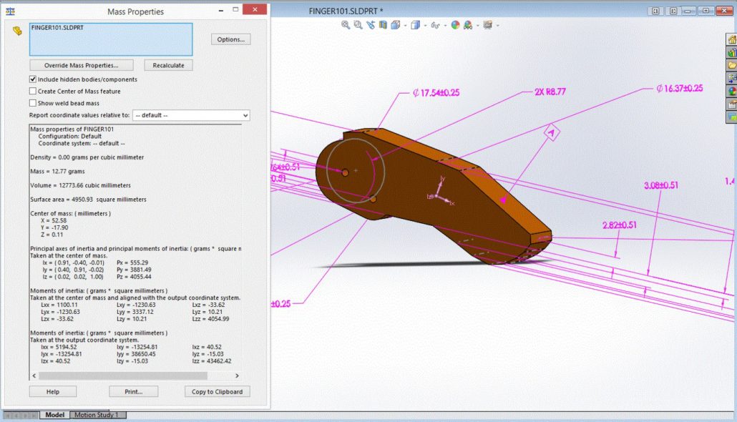Click the center of mass X = 52.58 value
The width and height of the screenshot is (737, 422).
tap(54, 220)
